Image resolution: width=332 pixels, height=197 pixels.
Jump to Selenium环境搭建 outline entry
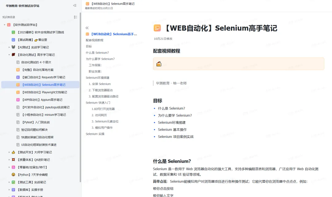[x=97, y=78]
